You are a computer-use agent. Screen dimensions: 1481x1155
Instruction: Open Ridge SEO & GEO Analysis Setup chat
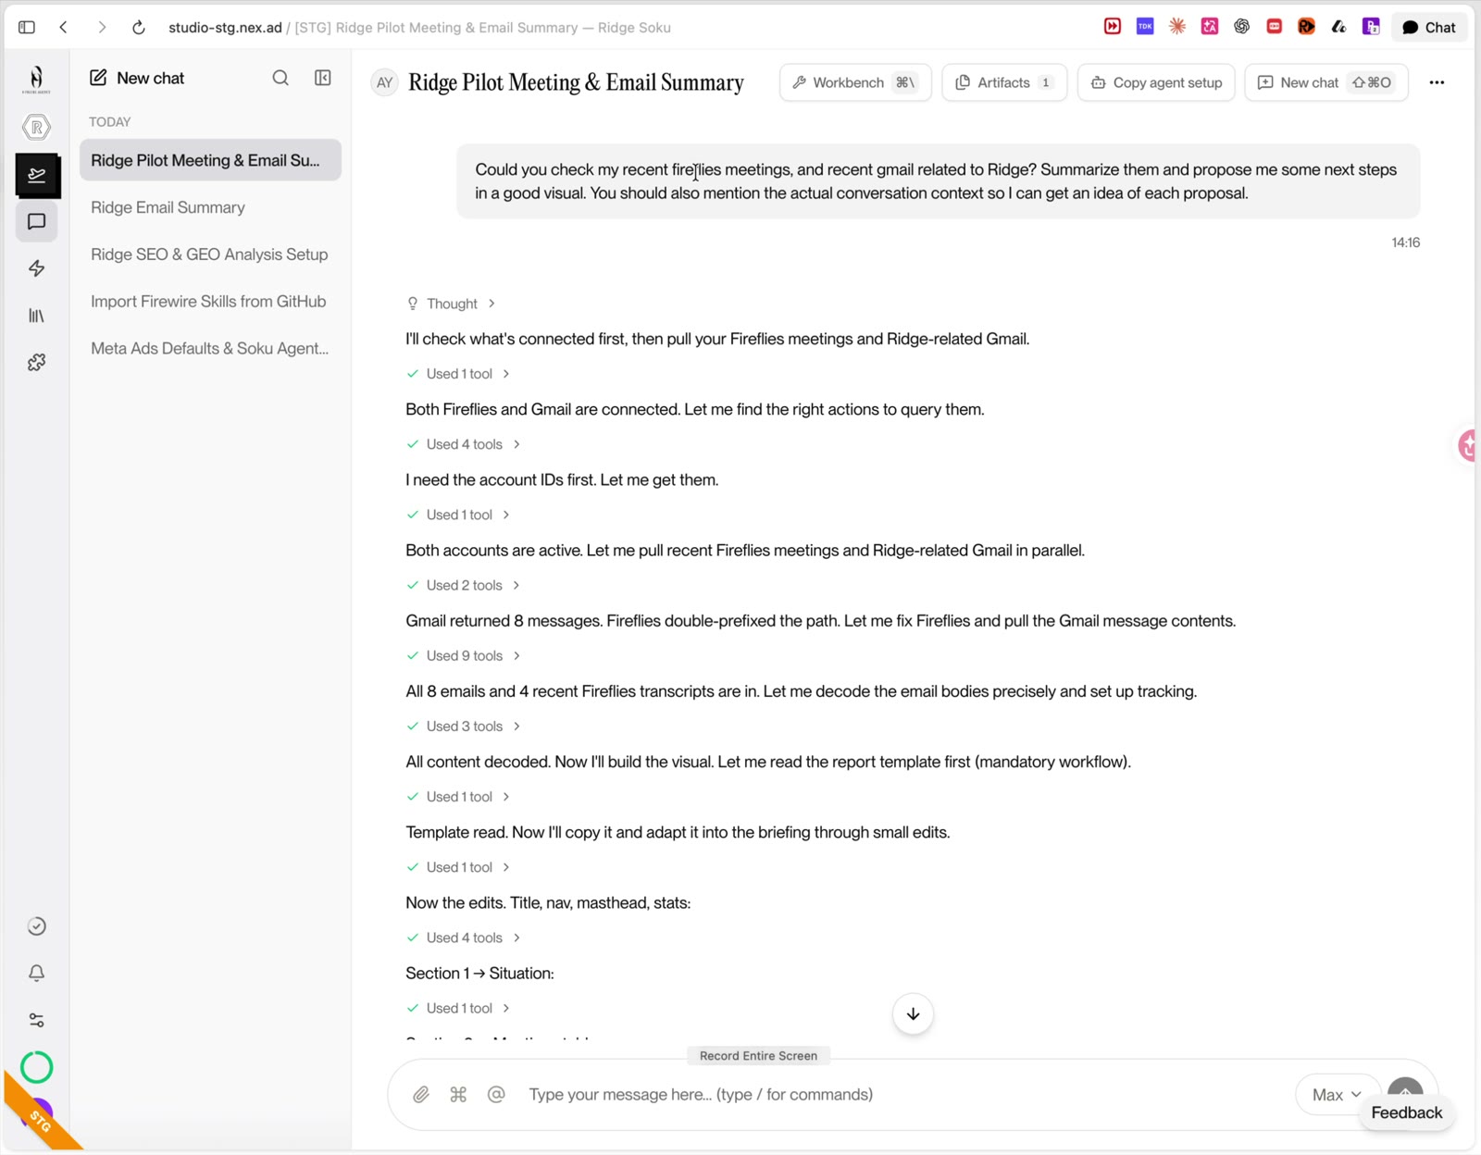210,255
